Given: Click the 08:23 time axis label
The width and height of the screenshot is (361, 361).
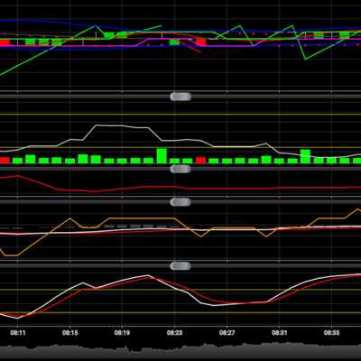Looking at the screenshot, I should (x=174, y=333).
